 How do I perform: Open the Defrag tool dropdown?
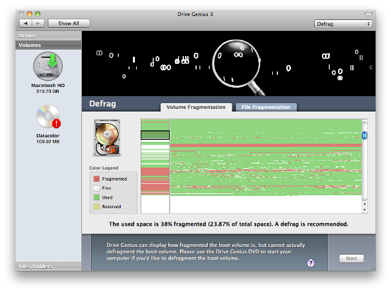pyautogui.click(x=343, y=24)
